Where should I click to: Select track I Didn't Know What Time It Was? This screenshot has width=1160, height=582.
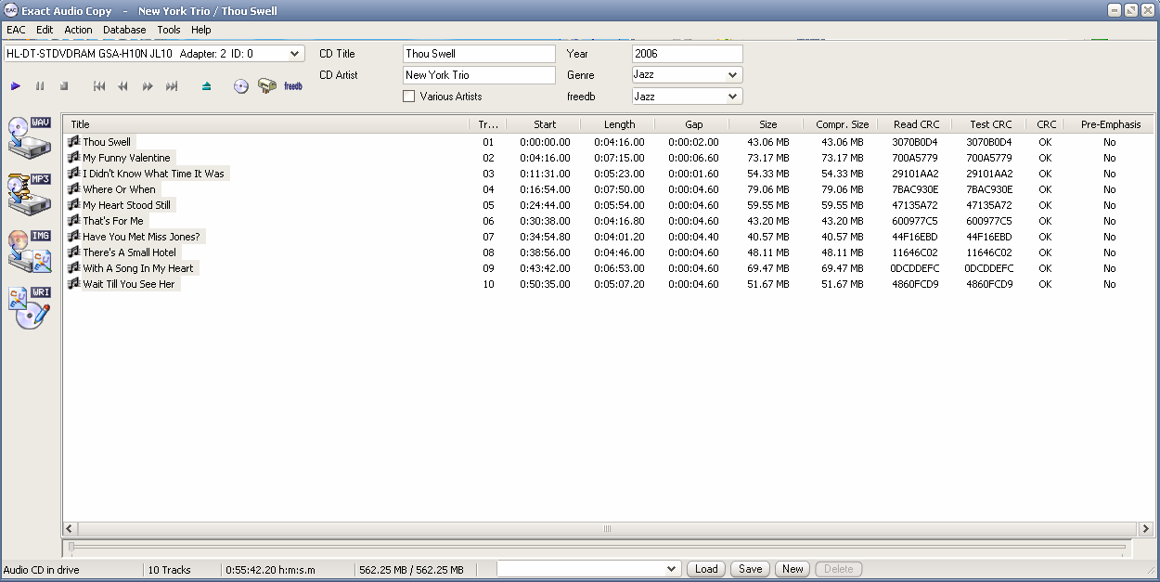(153, 174)
